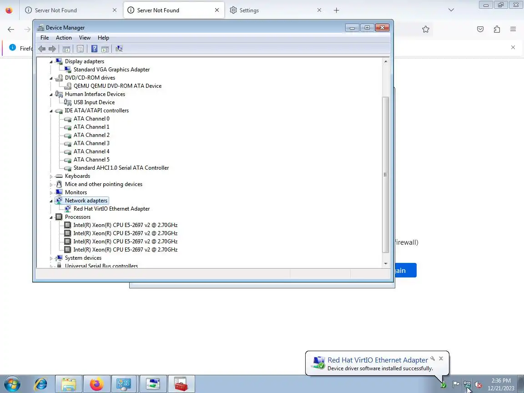Viewport: 524px width, 393px height.
Task: Open options wrench on driver notification balloon
Action: [x=433, y=358]
